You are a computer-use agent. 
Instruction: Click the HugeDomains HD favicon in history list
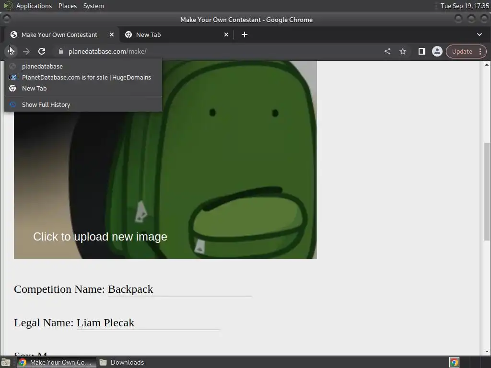point(12,77)
